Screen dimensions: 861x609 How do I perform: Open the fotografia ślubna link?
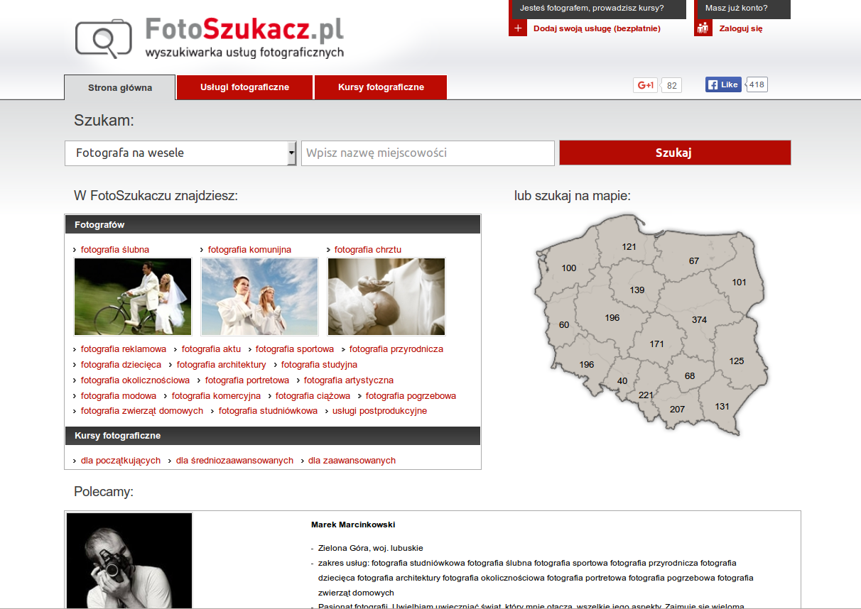115,250
